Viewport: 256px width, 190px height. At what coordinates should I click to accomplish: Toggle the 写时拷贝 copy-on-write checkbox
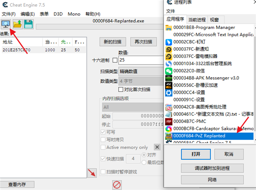pos(103,140)
